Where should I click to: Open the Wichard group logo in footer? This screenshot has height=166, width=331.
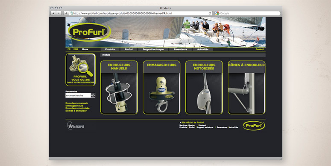click(x=76, y=126)
